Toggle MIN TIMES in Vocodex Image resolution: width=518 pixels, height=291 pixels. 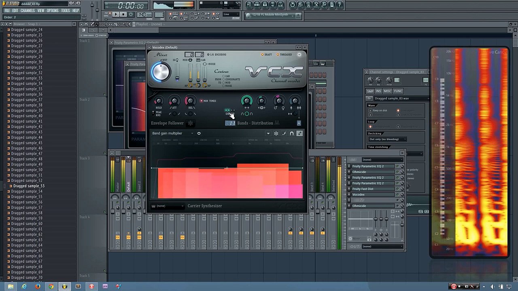tap(208, 101)
